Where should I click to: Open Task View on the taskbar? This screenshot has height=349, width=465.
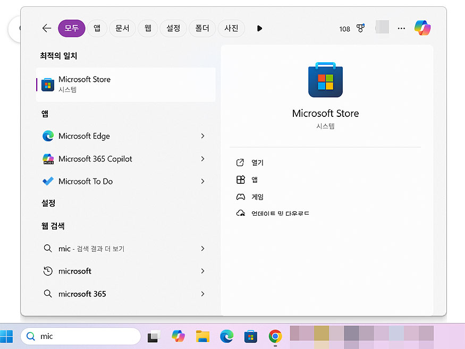pyautogui.click(x=154, y=336)
